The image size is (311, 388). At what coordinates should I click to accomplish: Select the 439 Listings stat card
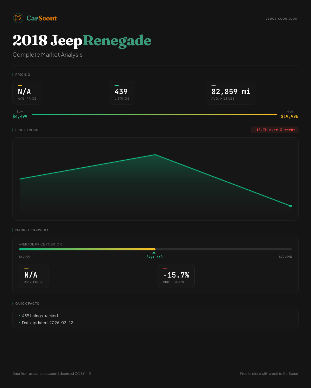[x=122, y=93]
